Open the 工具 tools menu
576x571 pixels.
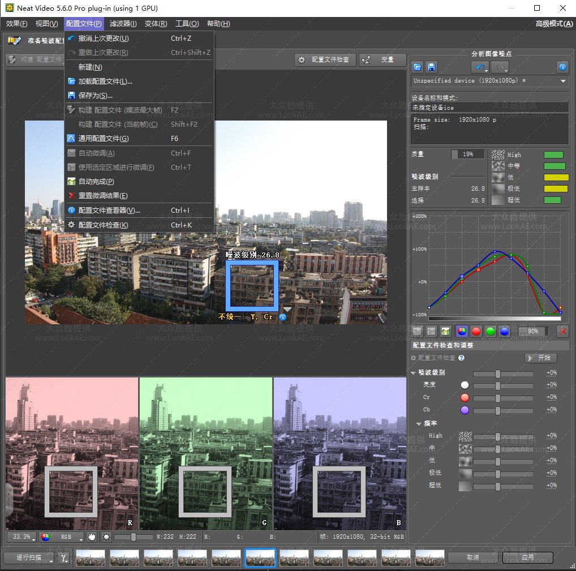point(187,24)
